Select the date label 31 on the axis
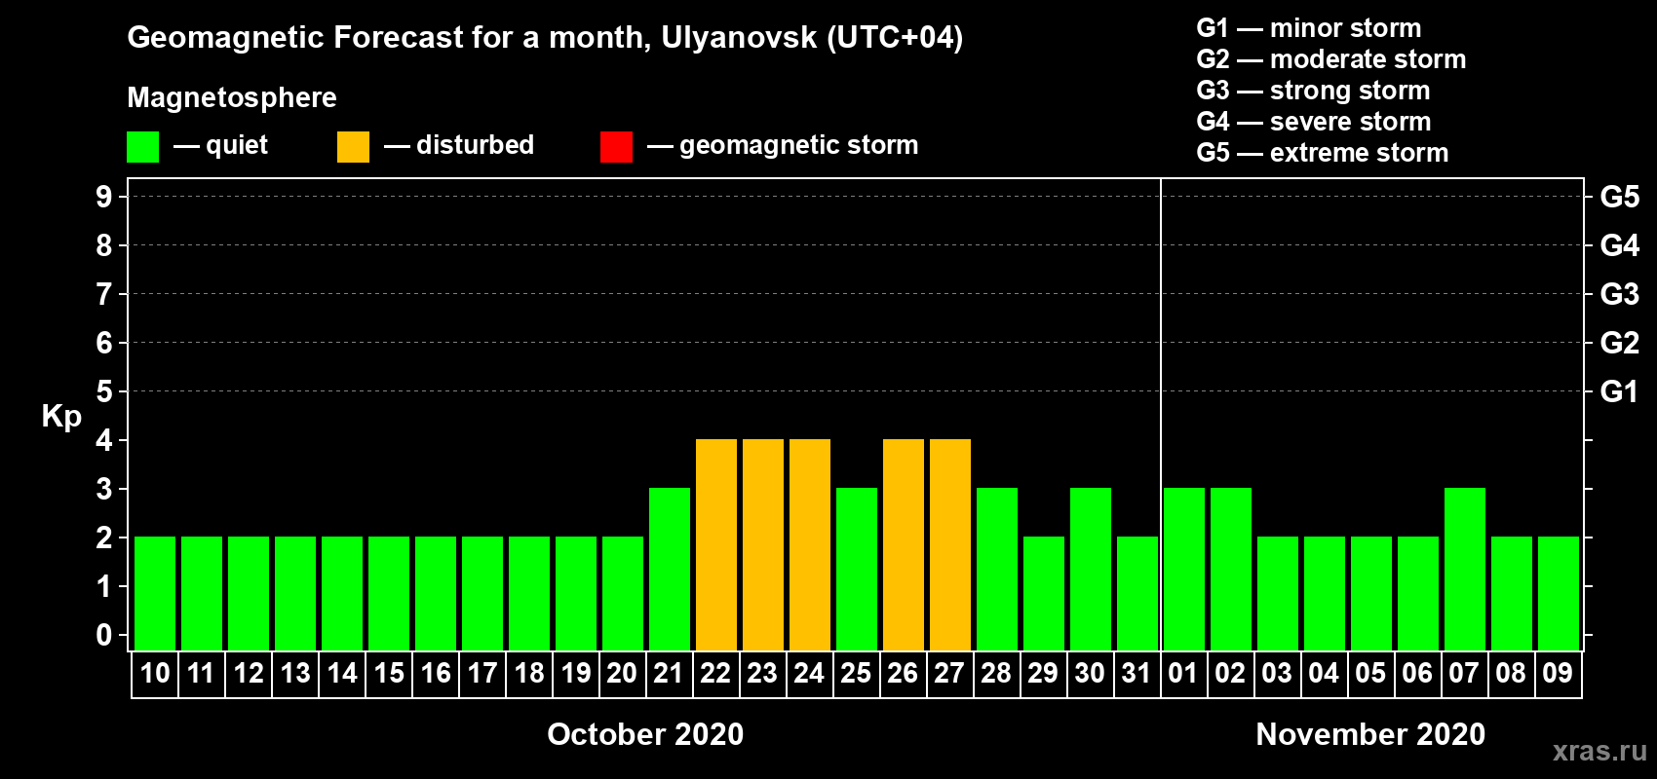 coord(1136,673)
